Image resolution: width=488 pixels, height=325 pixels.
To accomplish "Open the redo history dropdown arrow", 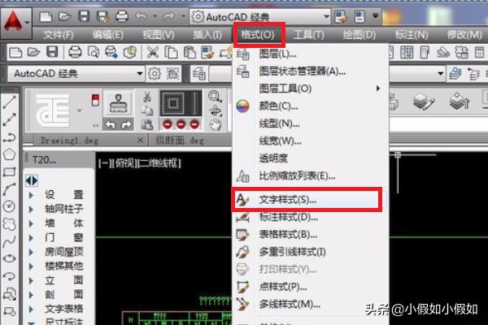I will (x=183, y=16).
